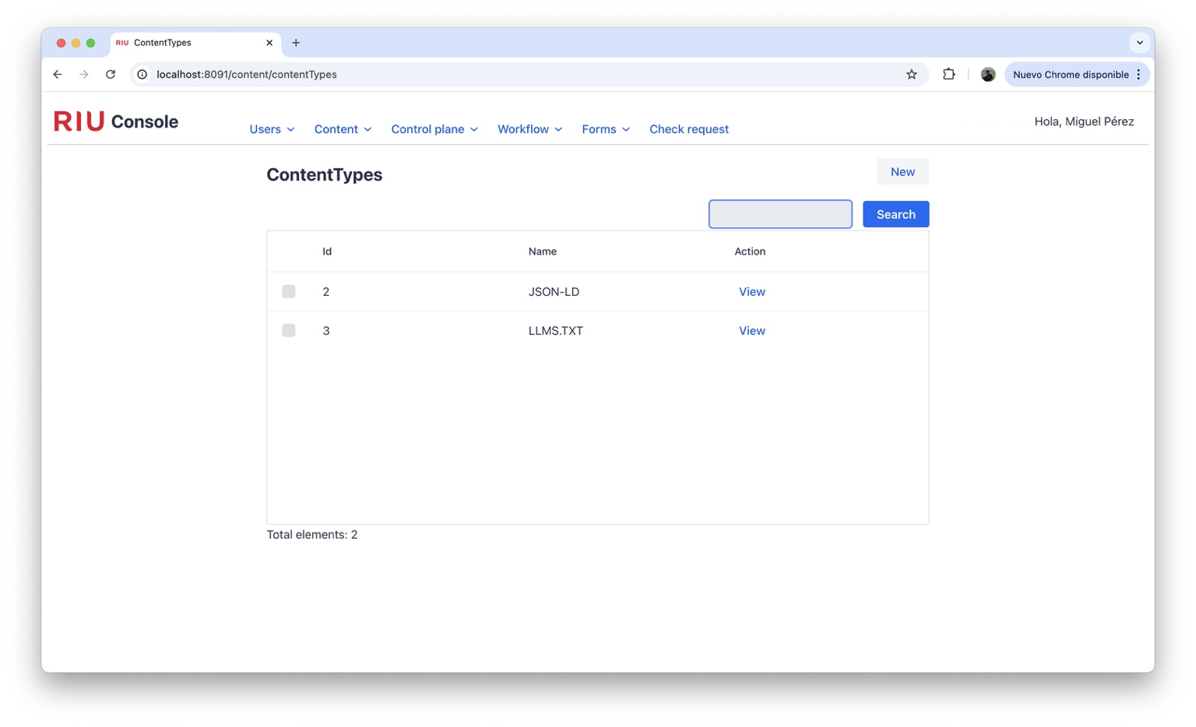1196x727 pixels.
Task: Open the Workflow menu
Action: [529, 129]
